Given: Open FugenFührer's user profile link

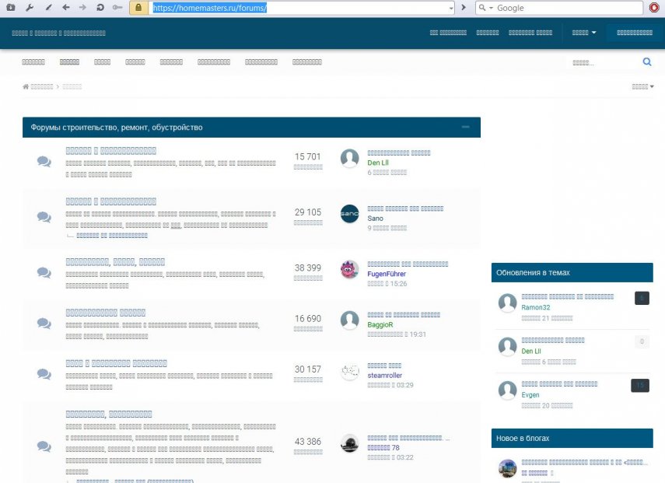Looking at the screenshot, I should coord(387,275).
